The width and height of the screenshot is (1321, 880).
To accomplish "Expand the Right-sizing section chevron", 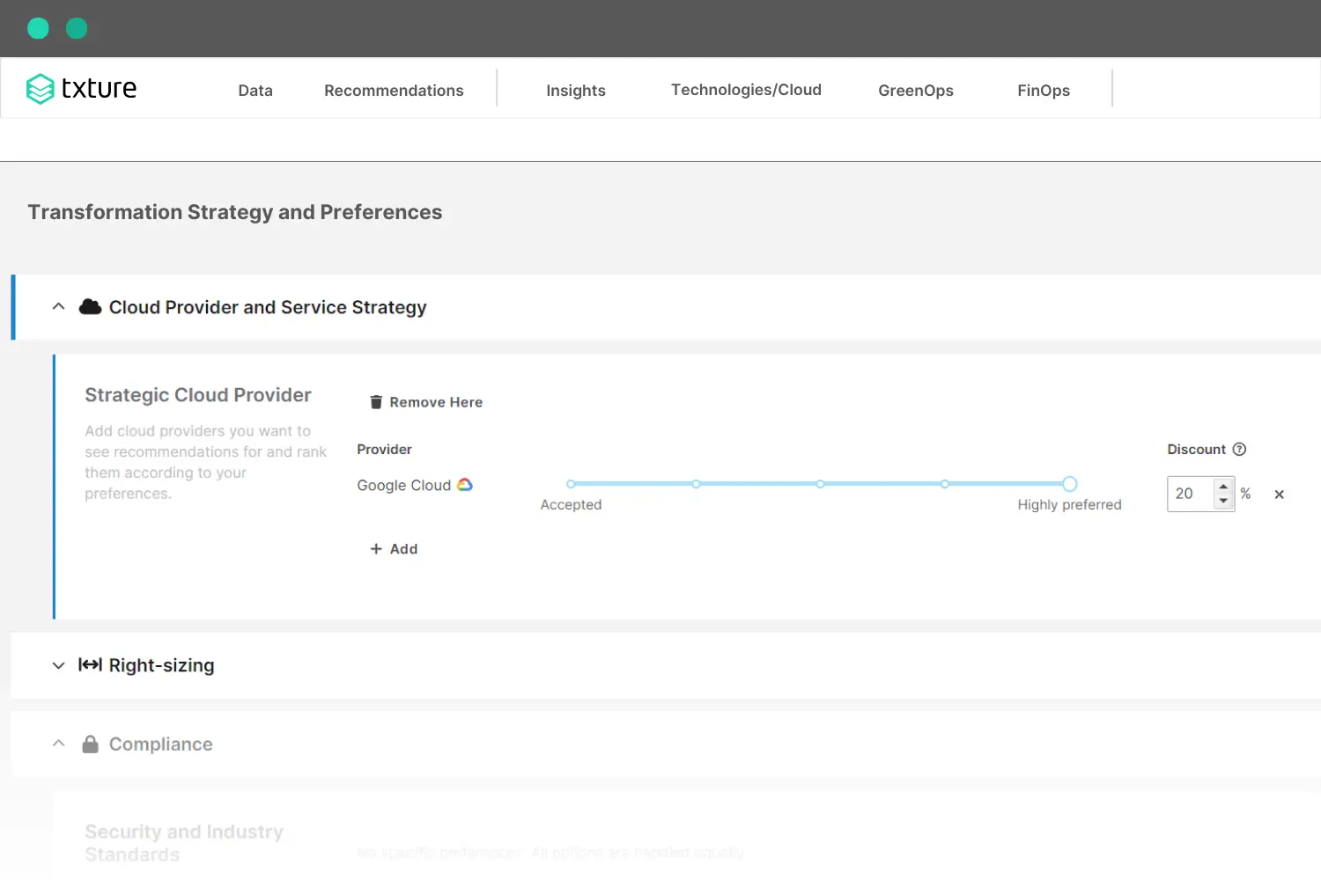I will tap(59, 665).
